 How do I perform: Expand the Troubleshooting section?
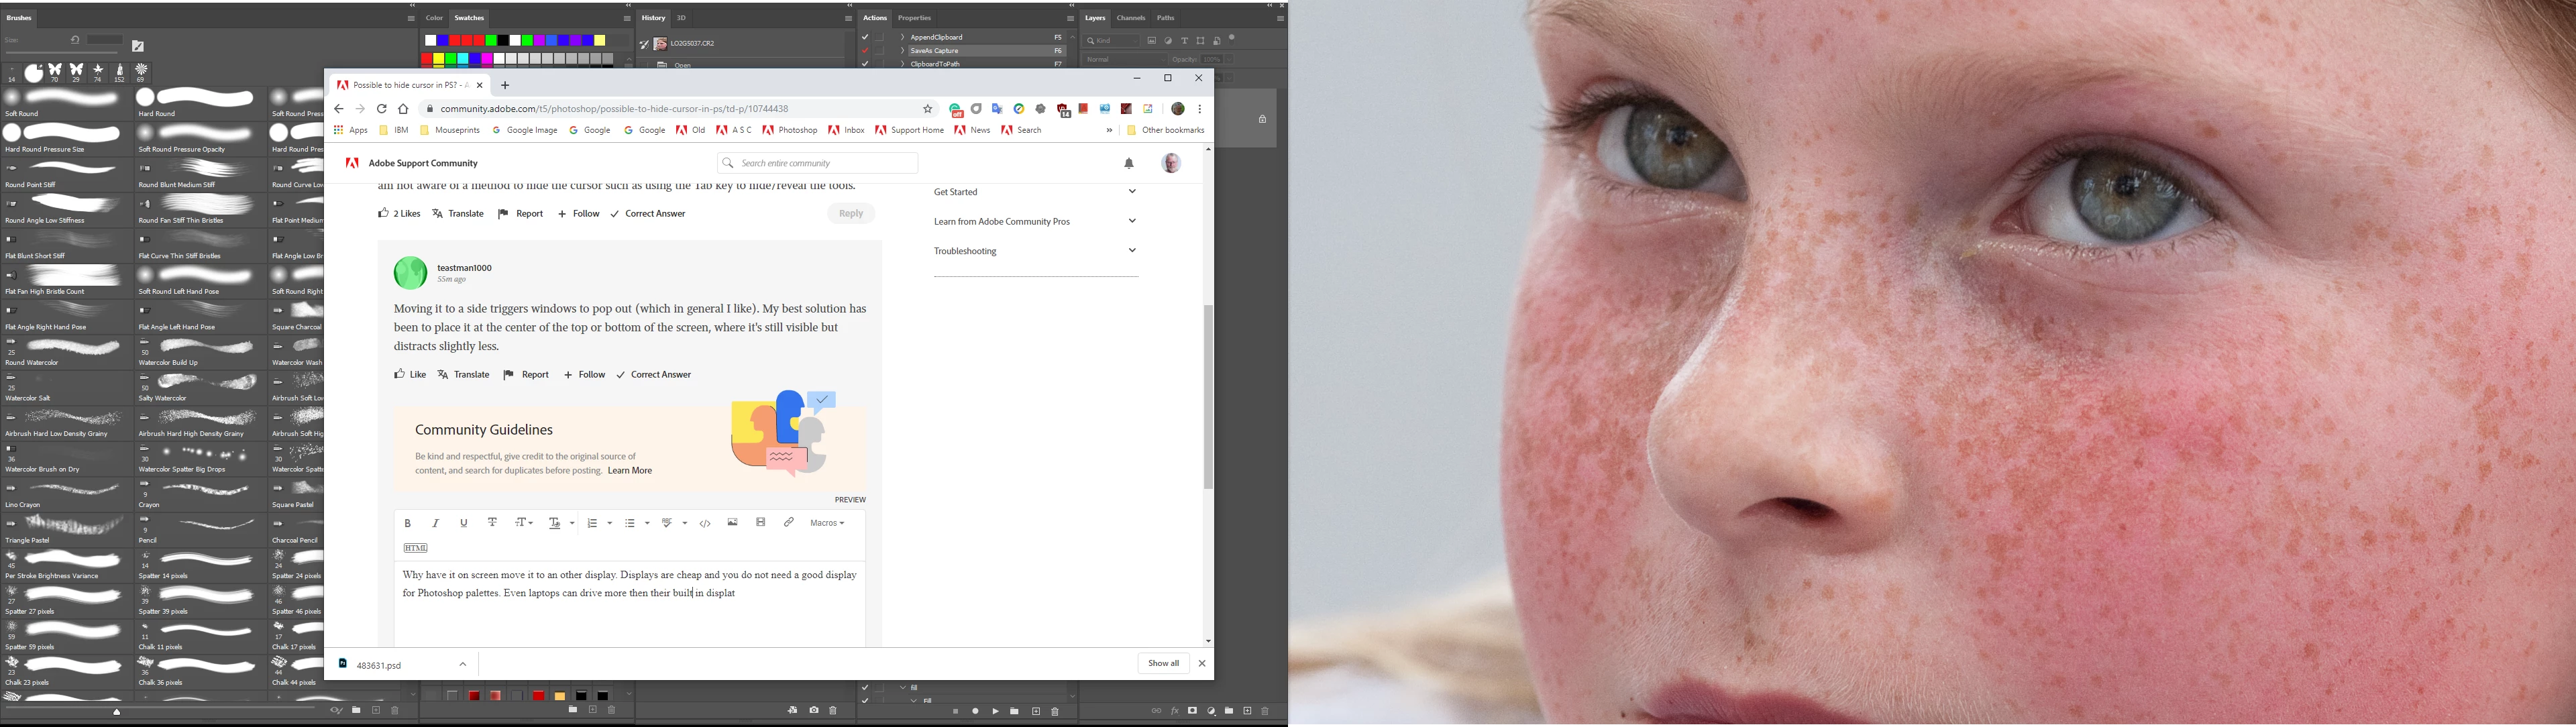click(x=1132, y=251)
